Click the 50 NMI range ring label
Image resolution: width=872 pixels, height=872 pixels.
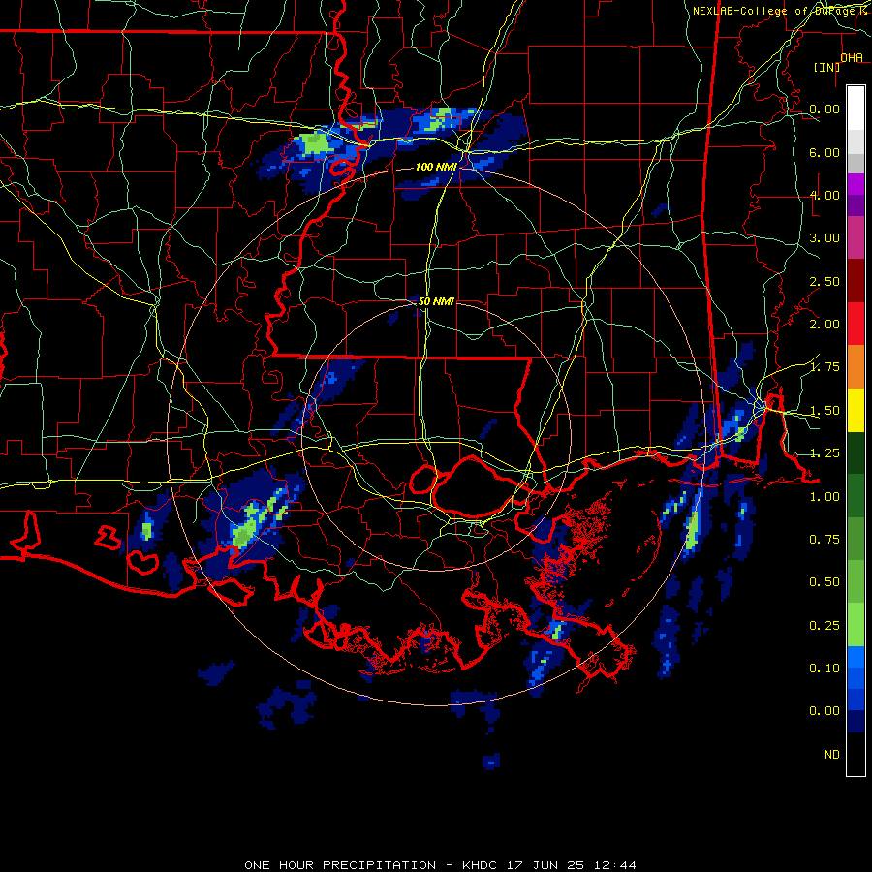(436, 301)
